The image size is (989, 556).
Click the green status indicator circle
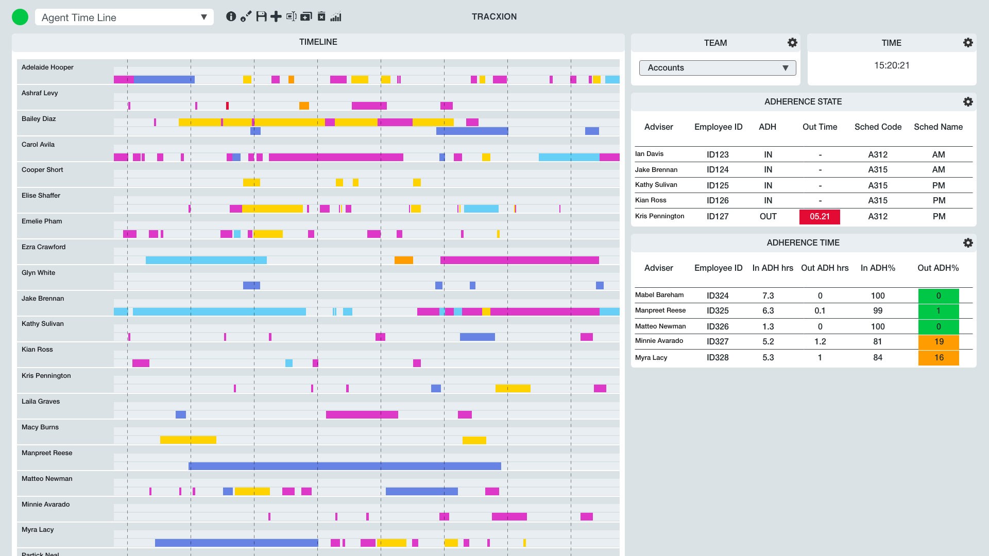click(20, 17)
